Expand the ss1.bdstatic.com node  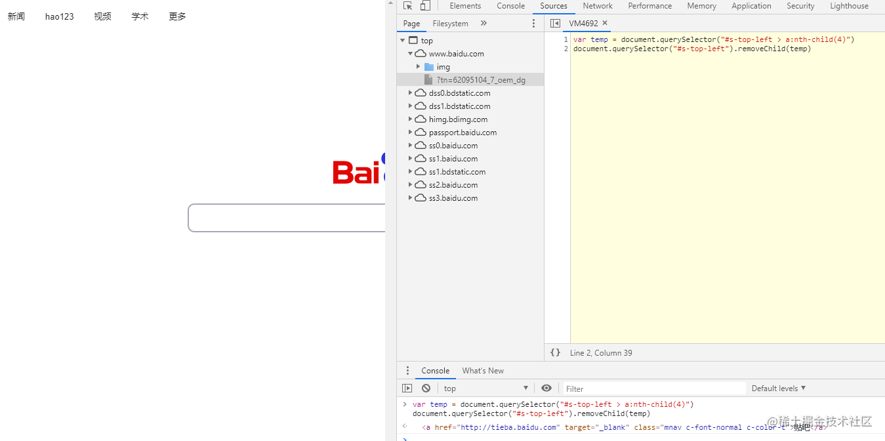tap(411, 172)
